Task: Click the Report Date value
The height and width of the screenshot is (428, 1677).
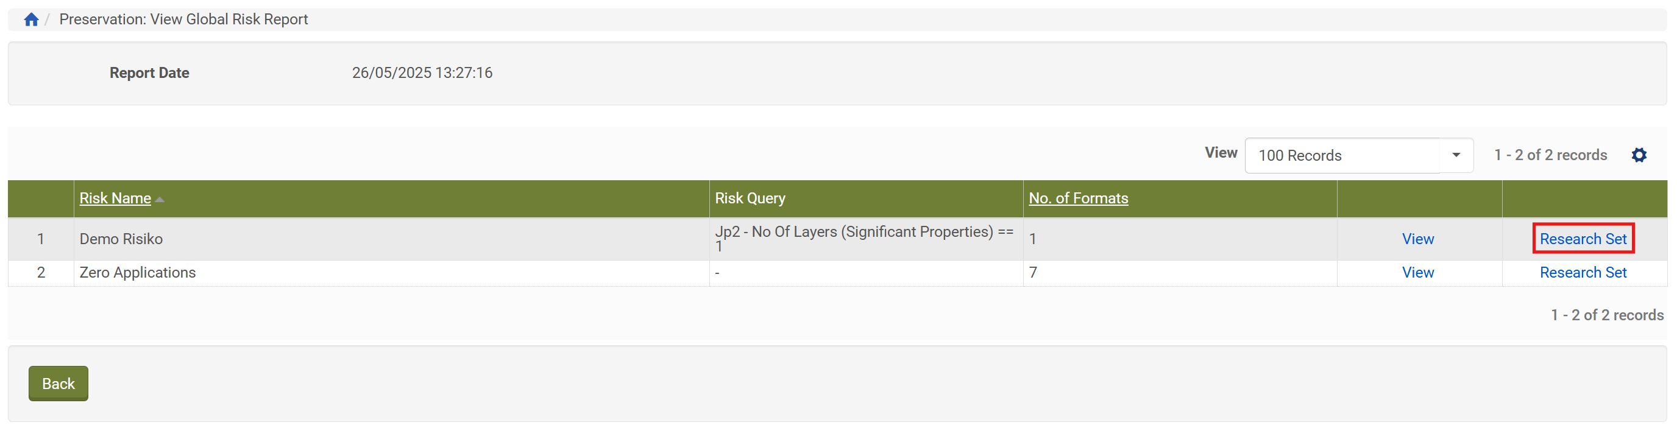Action: point(422,73)
